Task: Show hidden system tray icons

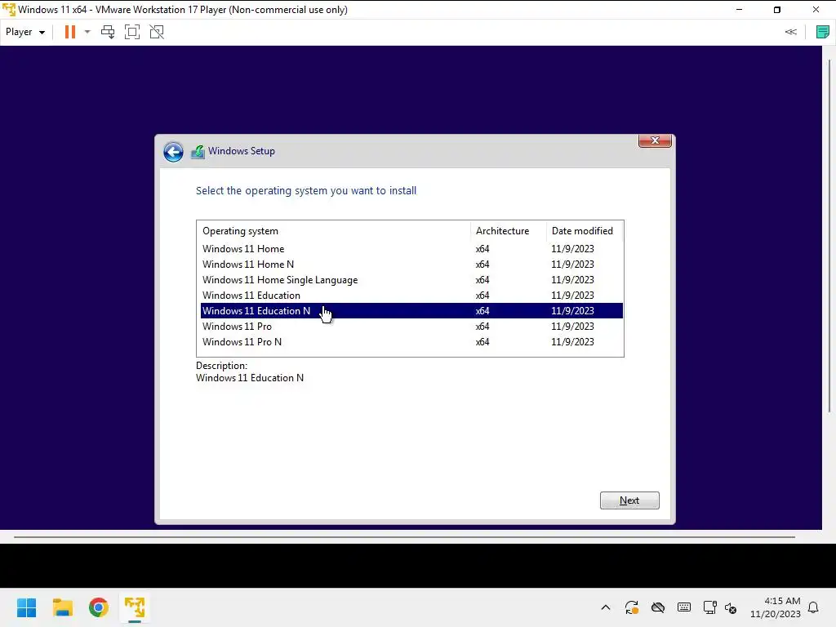Action: tap(606, 607)
